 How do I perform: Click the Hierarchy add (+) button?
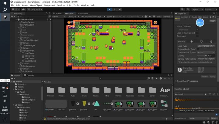pos(12,16)
